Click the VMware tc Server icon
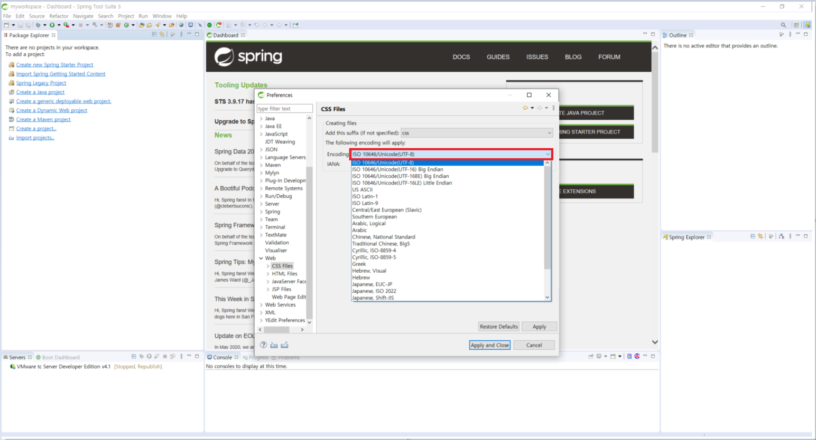 [x=13, y=367]
